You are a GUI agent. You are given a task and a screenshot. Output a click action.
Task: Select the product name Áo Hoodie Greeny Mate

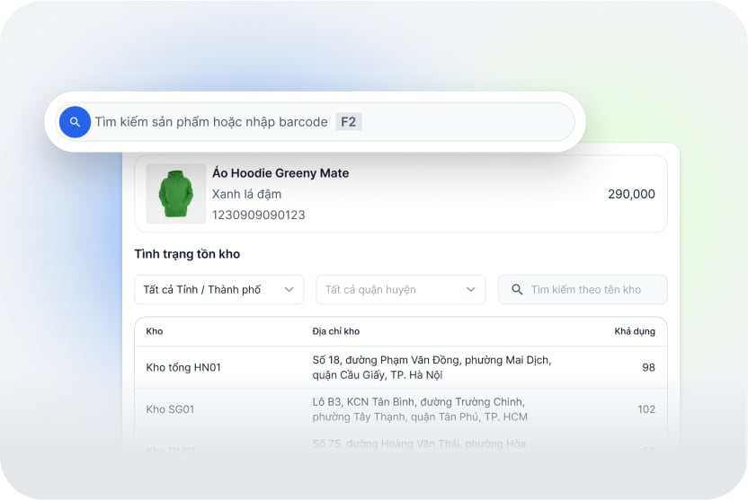tap(280, 173)
